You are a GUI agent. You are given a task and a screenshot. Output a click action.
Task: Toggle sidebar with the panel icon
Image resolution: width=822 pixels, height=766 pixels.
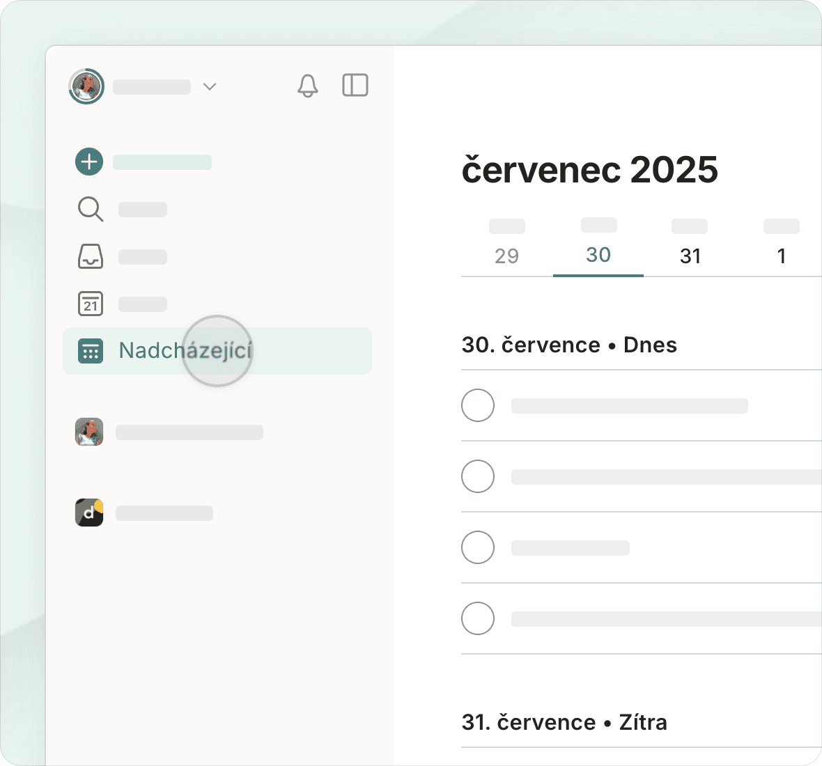355,86
